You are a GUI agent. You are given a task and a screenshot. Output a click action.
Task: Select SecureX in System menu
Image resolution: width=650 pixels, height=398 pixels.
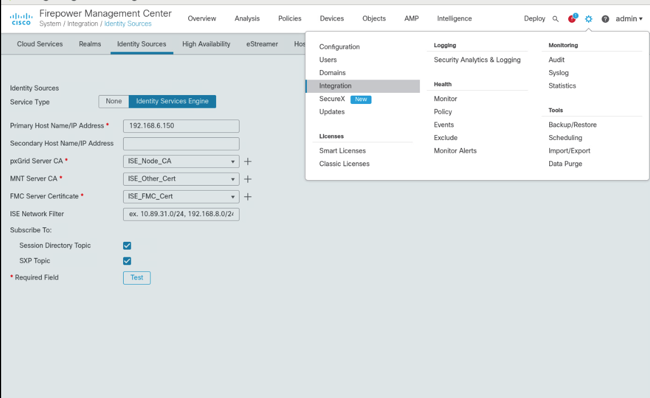coord(332,99)
